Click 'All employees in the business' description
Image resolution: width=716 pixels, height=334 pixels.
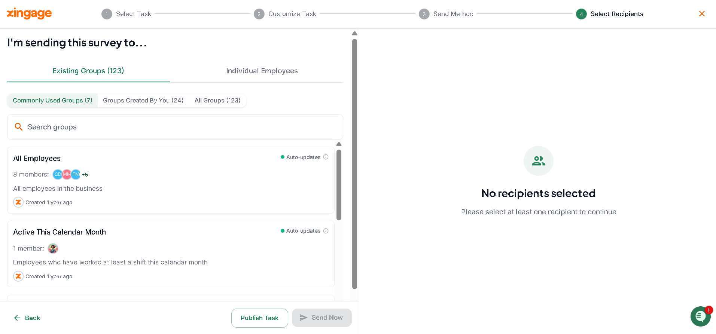coord(58,189)
